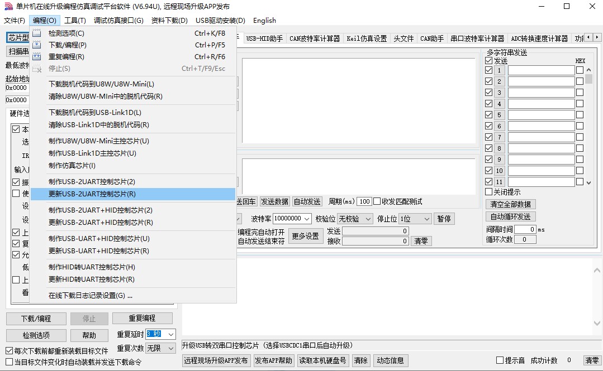Viewport: 603px width, 371px height.
Task: Switch to 串口波特率计算器 tab
Action: pyautogui.click(x=477, y=38)
